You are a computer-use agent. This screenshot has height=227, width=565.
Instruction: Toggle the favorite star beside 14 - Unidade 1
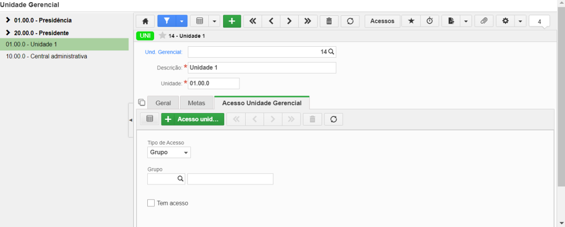[163, 36]
